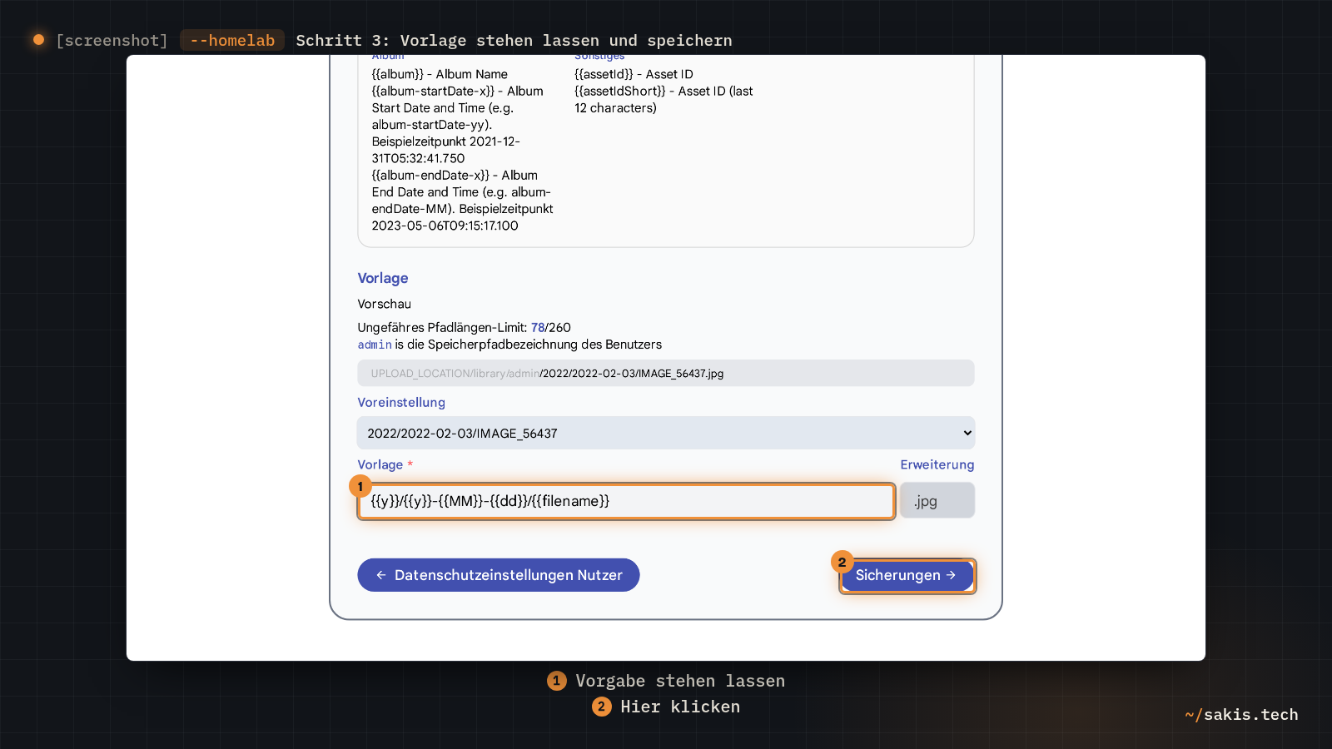Click the red asterisk after Vorlage label
Screen dimensions: 1332x749
(410, 464)
